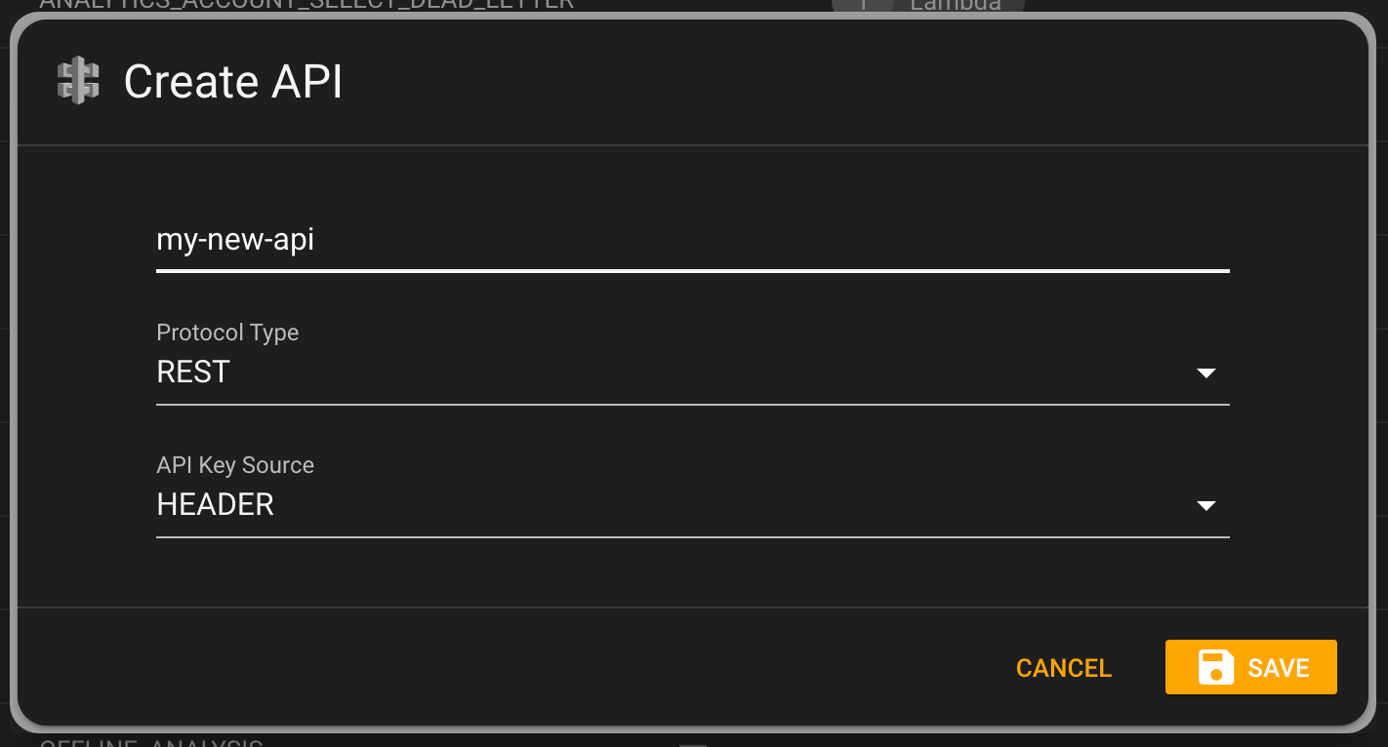Click the API Gateway icon beside Create API
Screen dimensions: 1388x747
78,81
